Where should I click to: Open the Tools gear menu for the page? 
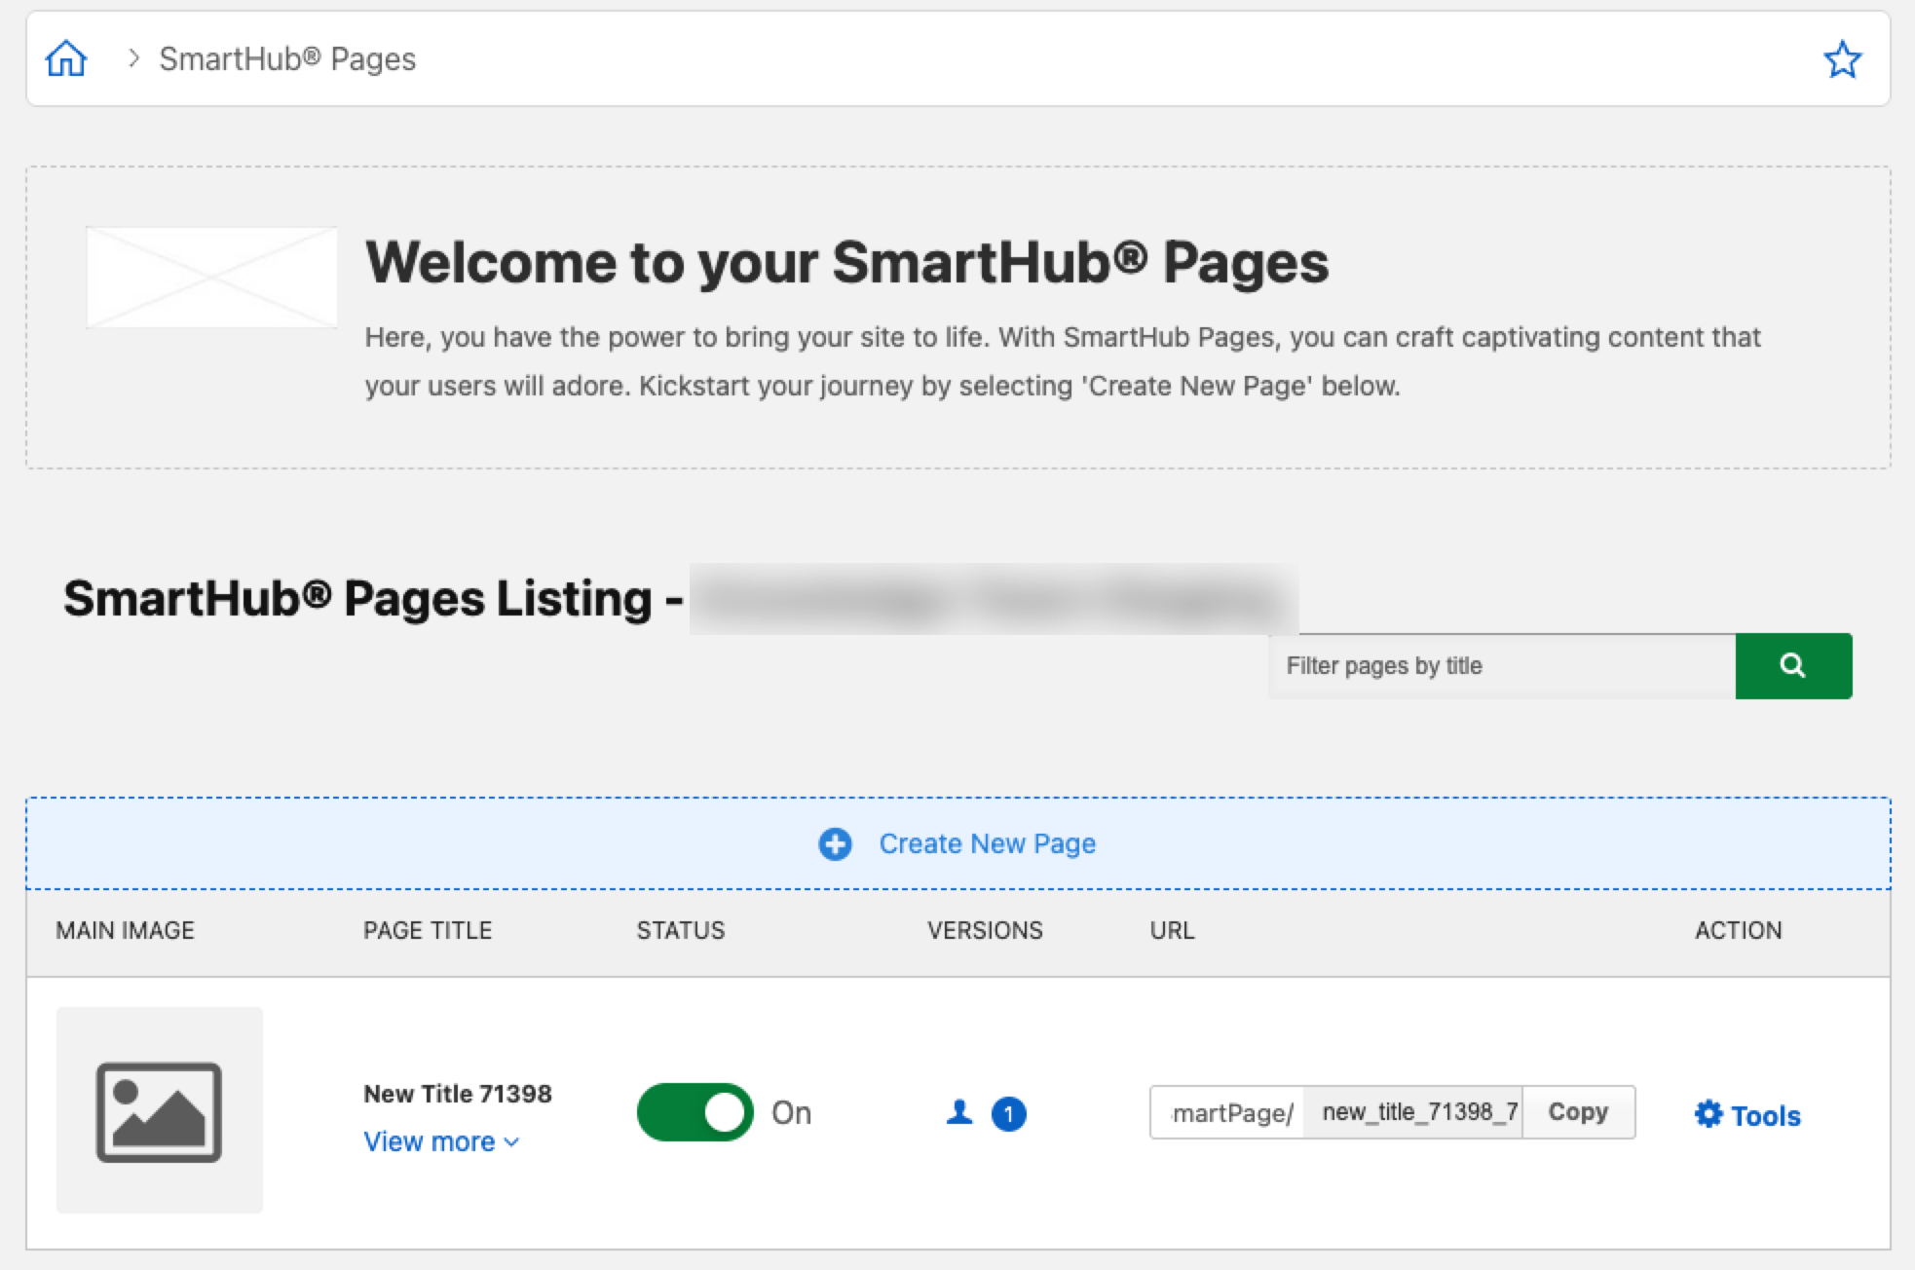tap(1746, 1115)
